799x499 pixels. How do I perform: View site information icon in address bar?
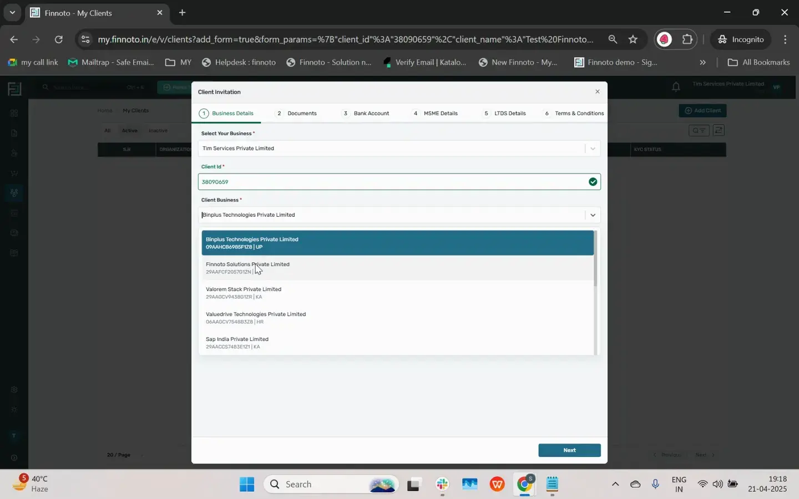[84, 39]
